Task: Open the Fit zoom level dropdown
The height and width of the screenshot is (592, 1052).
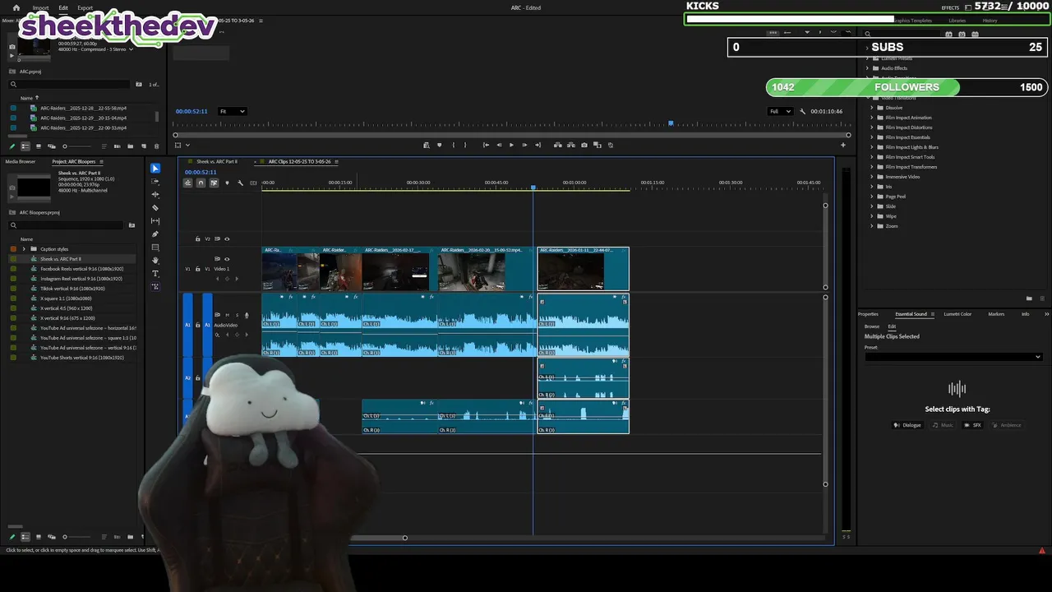Action: tap(232, 111)
